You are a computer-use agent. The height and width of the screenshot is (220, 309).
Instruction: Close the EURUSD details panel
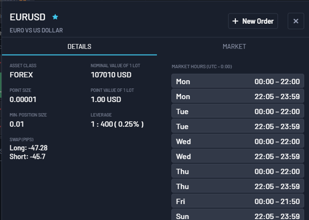pyautogui.click(x=296, y=21)
